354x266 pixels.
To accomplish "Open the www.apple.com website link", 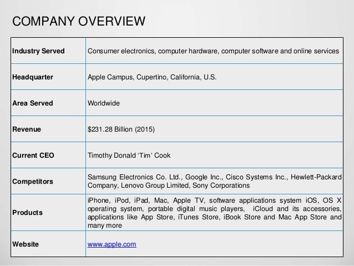I will (112, 244).
